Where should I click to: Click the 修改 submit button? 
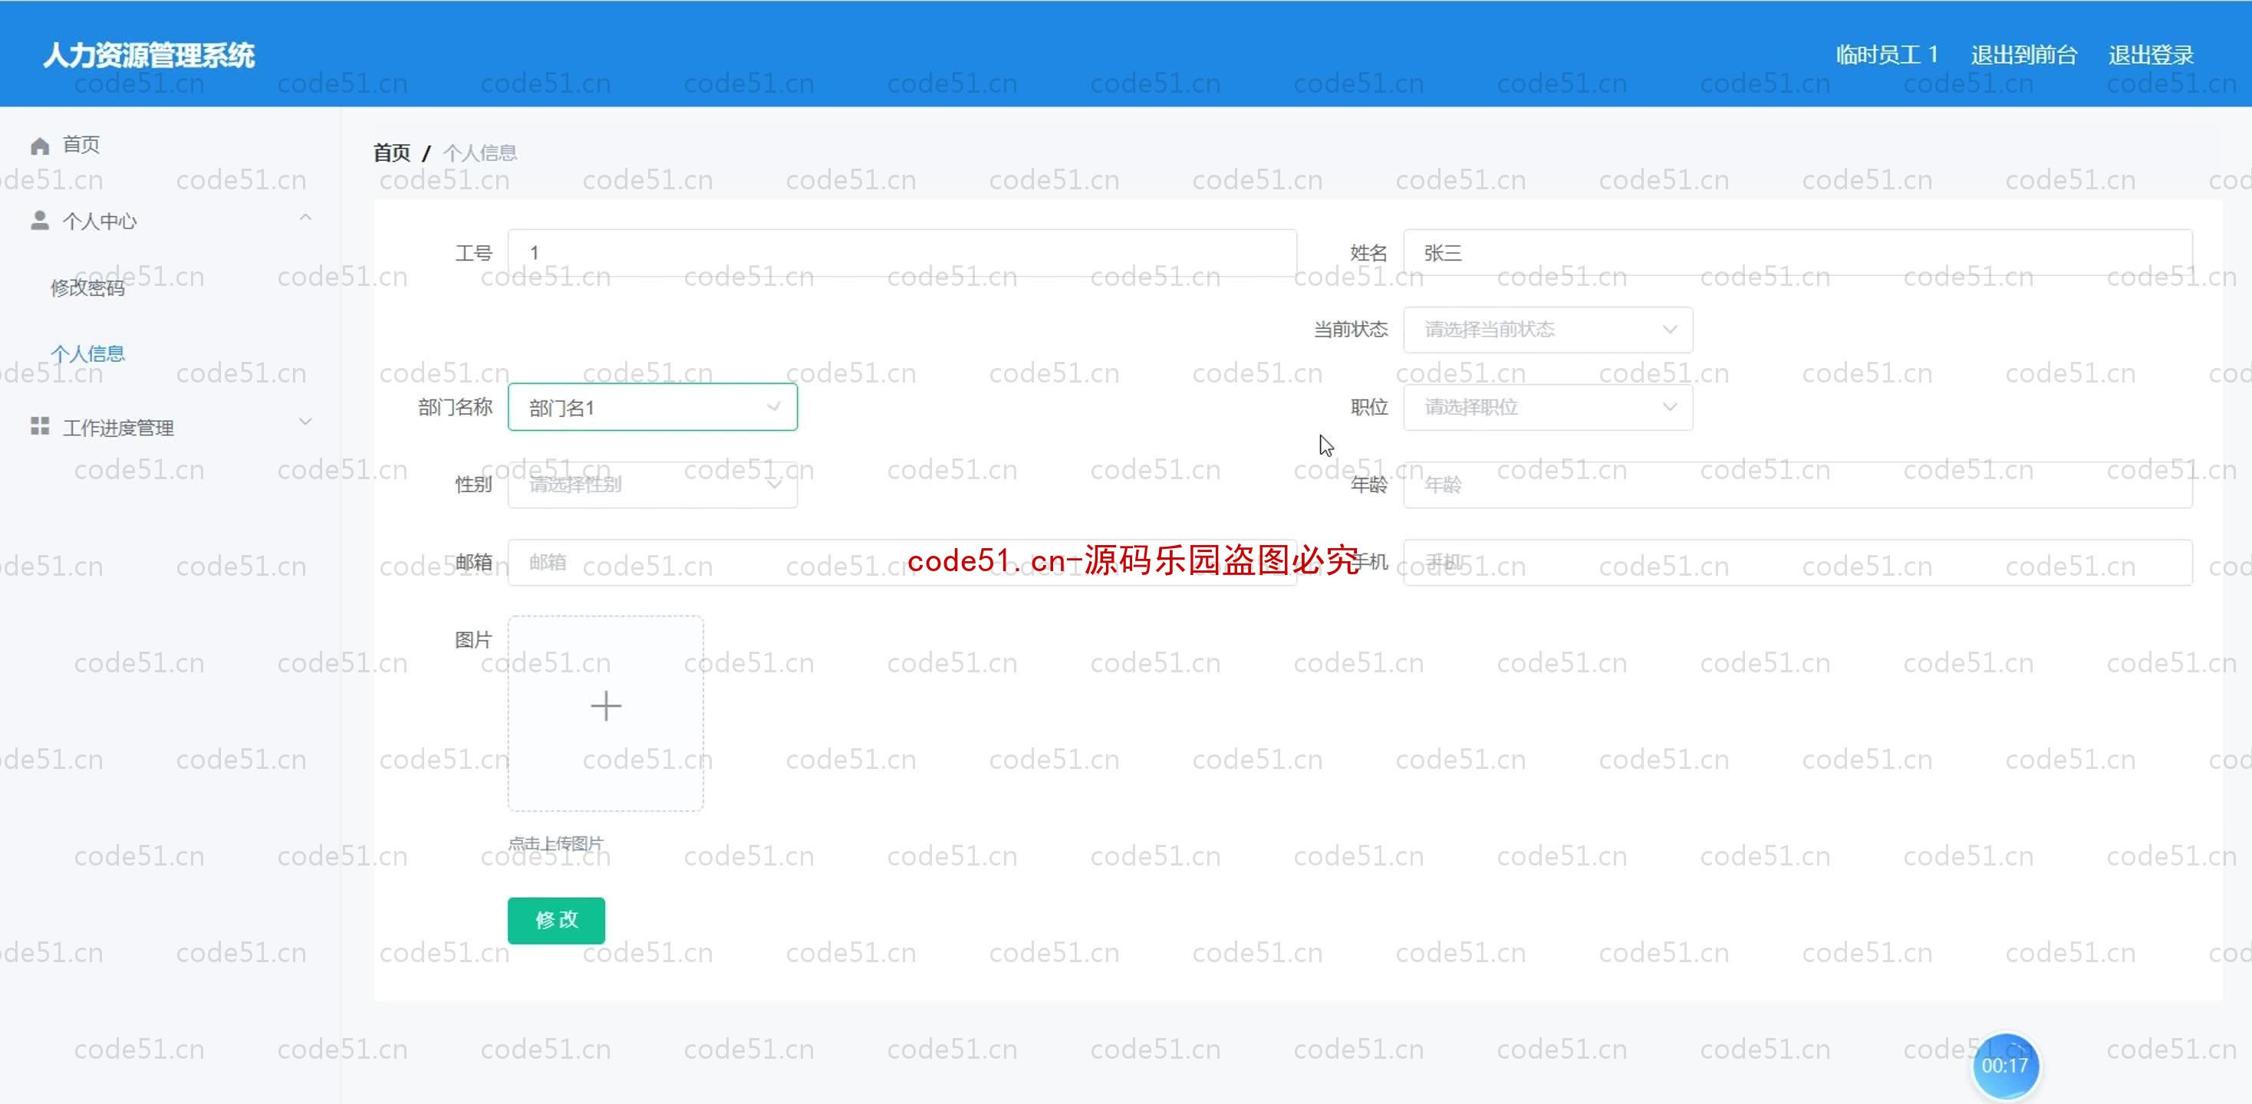coord(558,918)
